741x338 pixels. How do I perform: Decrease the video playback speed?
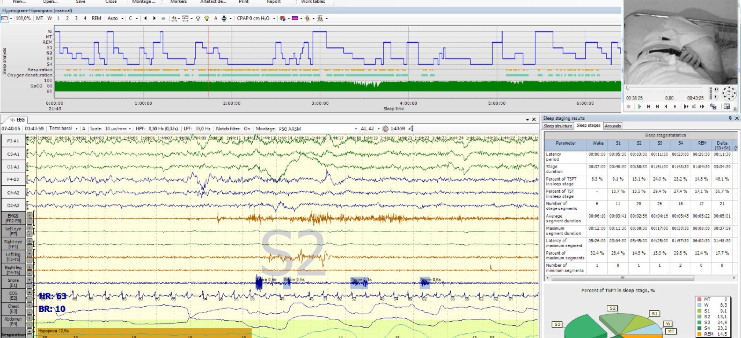[686, 106]
